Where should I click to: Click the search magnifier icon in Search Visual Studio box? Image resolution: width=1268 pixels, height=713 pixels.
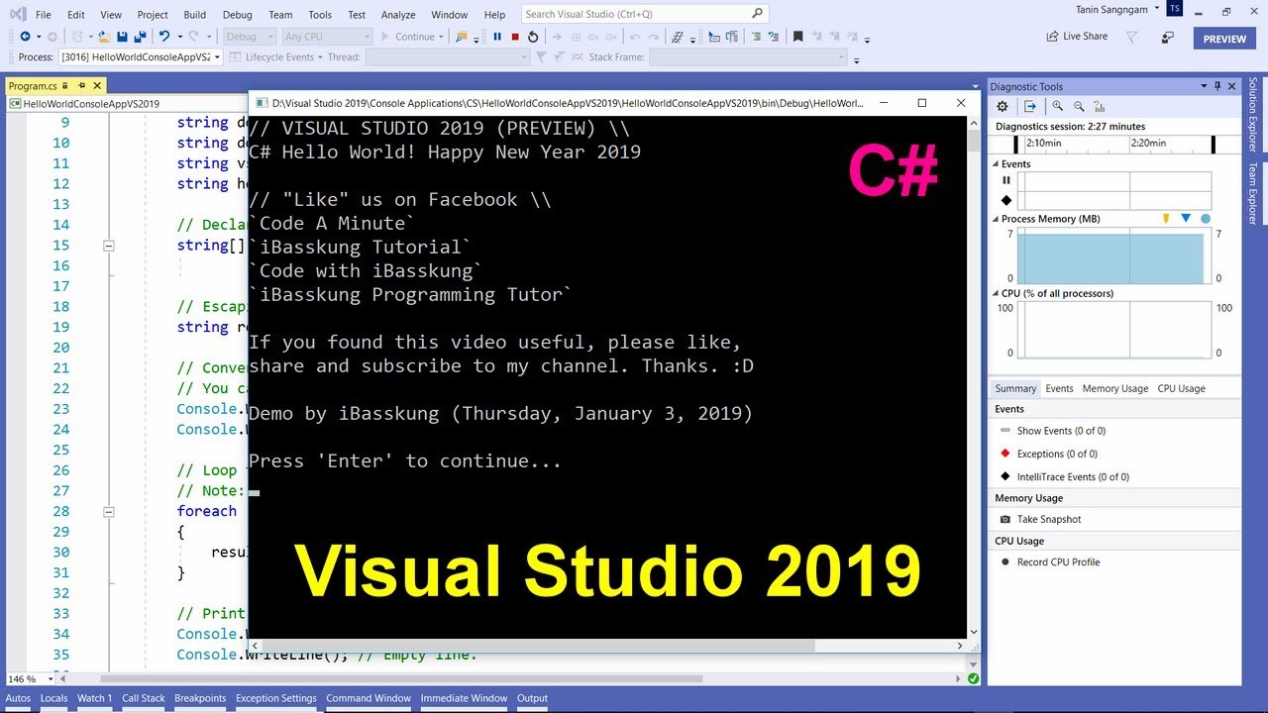tap(758, 14)
